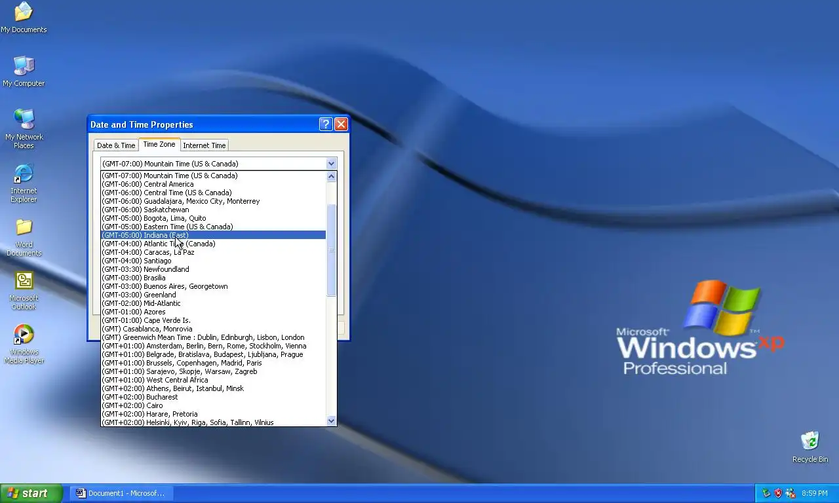Launch Internet Explorer from desktop
The height and width of the screenshot is (503, 839).
tap(24, 183)
